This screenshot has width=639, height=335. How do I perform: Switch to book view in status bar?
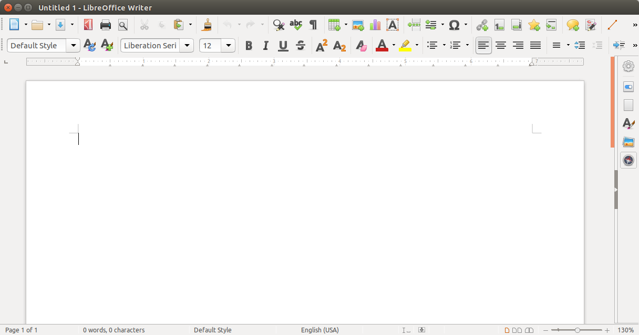(x=529, y=330)
